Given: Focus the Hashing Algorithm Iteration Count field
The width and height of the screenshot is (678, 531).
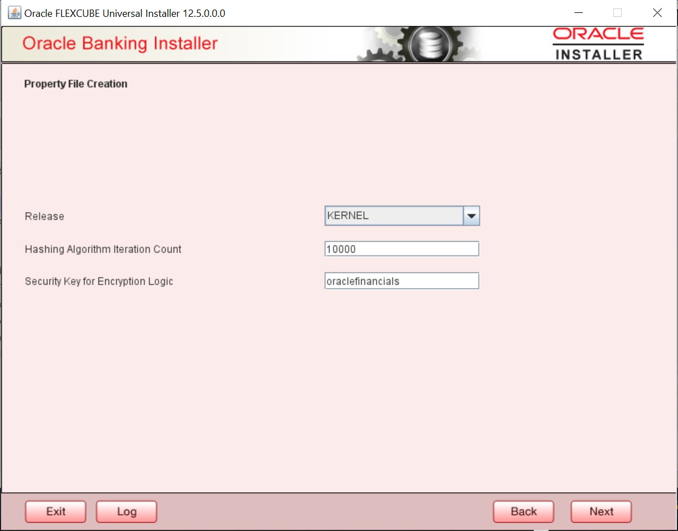Looking at the screenshot, I should point(402,249).
